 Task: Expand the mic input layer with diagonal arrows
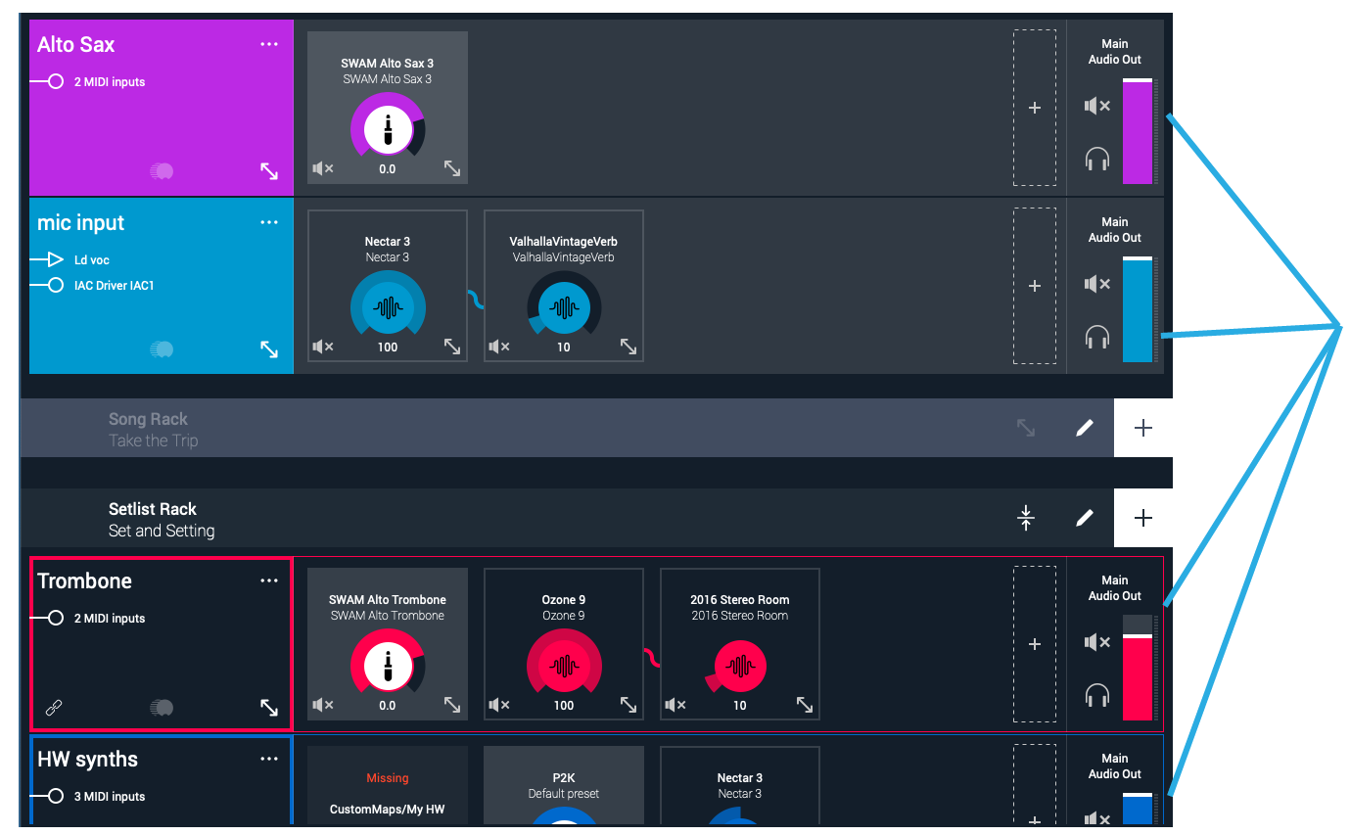coord(269,349)
